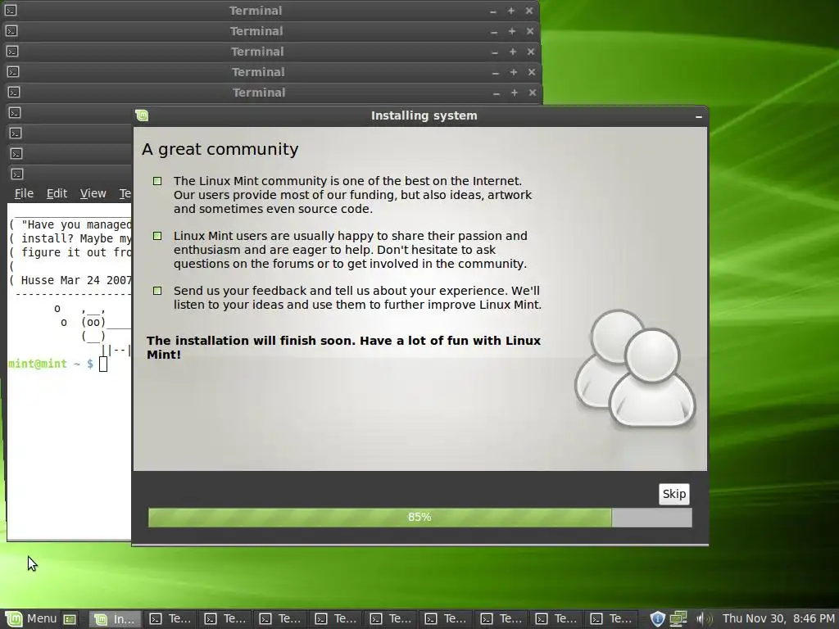Open the shield update manager tray icon

[657, 619]
